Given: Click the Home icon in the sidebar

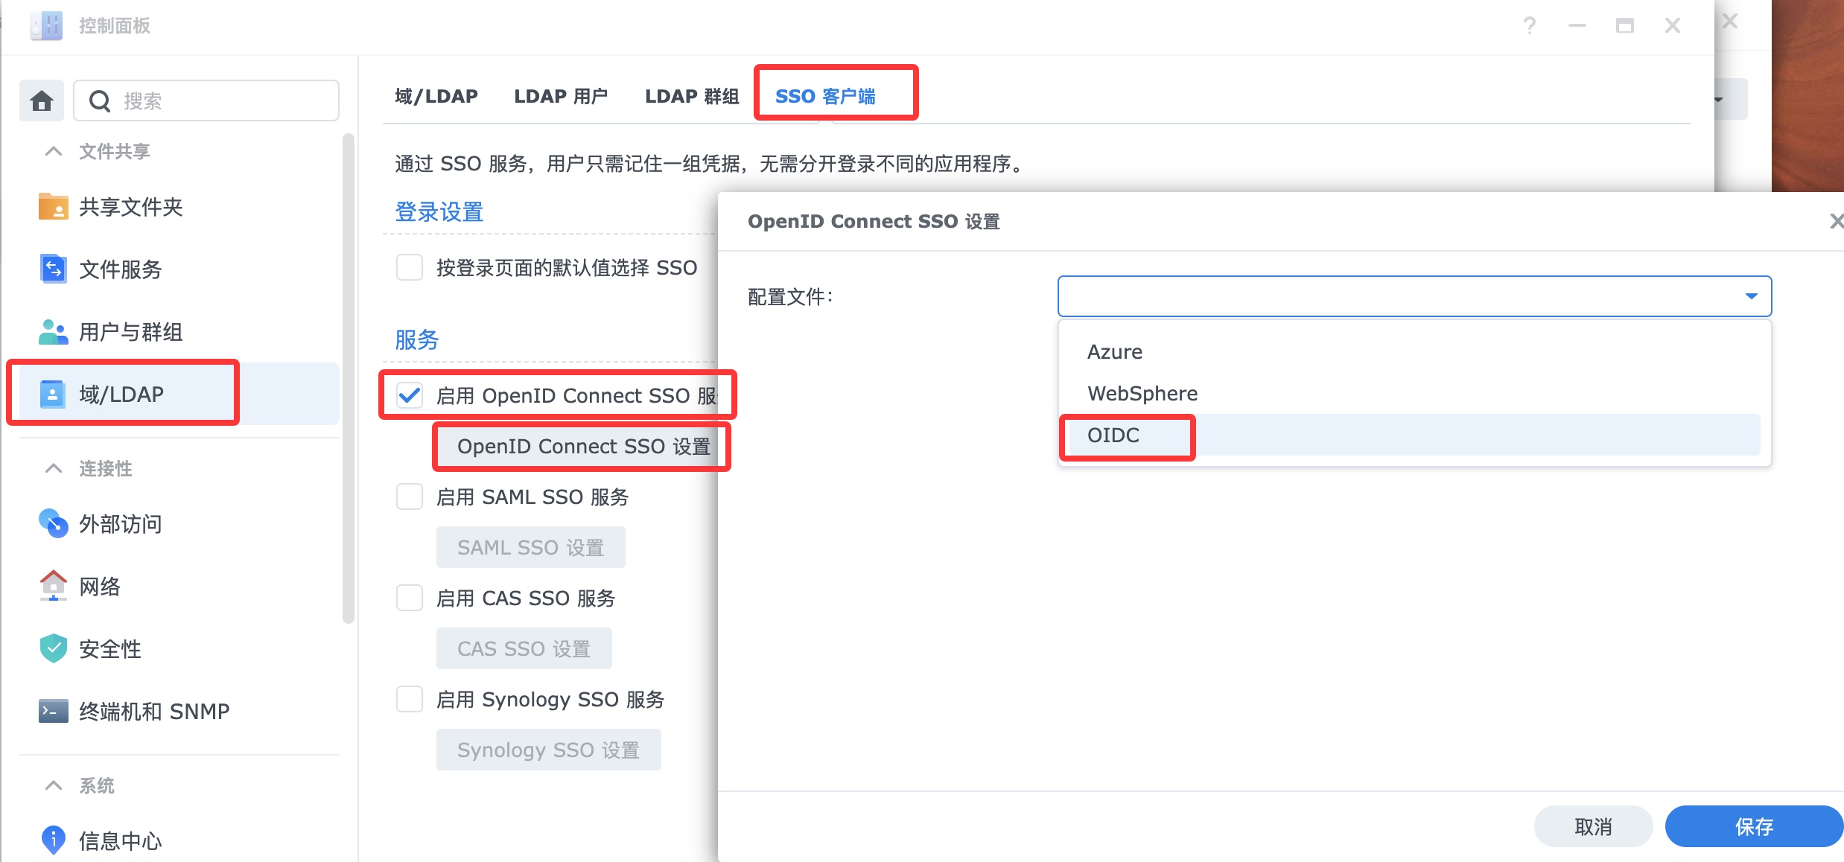Looking at the screenshot, I should pyautogui.click(x=42, y=100).
